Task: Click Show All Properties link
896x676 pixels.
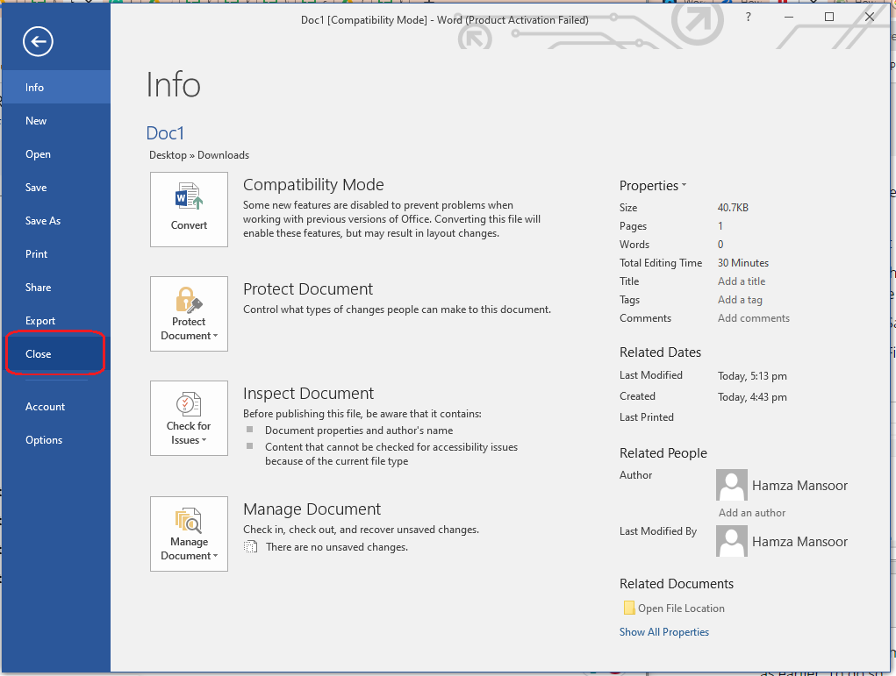Action: click(x=664, y=631)
